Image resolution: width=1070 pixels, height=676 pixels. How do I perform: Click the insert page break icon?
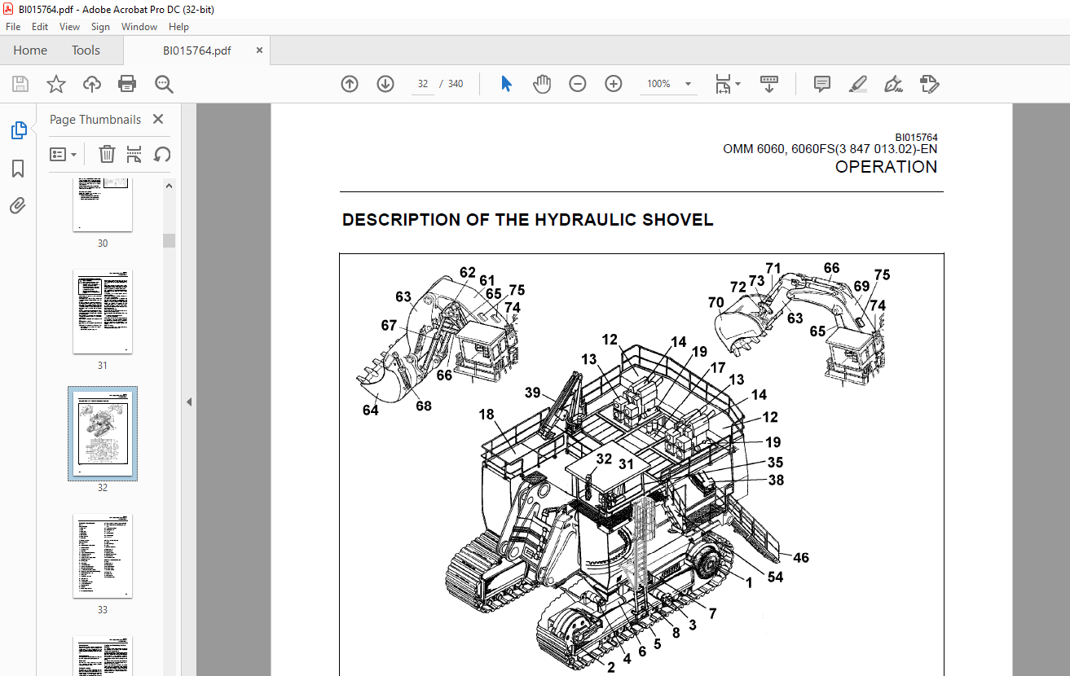[134, 154]
